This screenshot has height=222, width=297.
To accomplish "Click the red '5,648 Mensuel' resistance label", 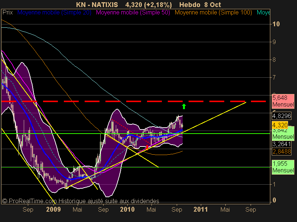I will click(283, 101).
